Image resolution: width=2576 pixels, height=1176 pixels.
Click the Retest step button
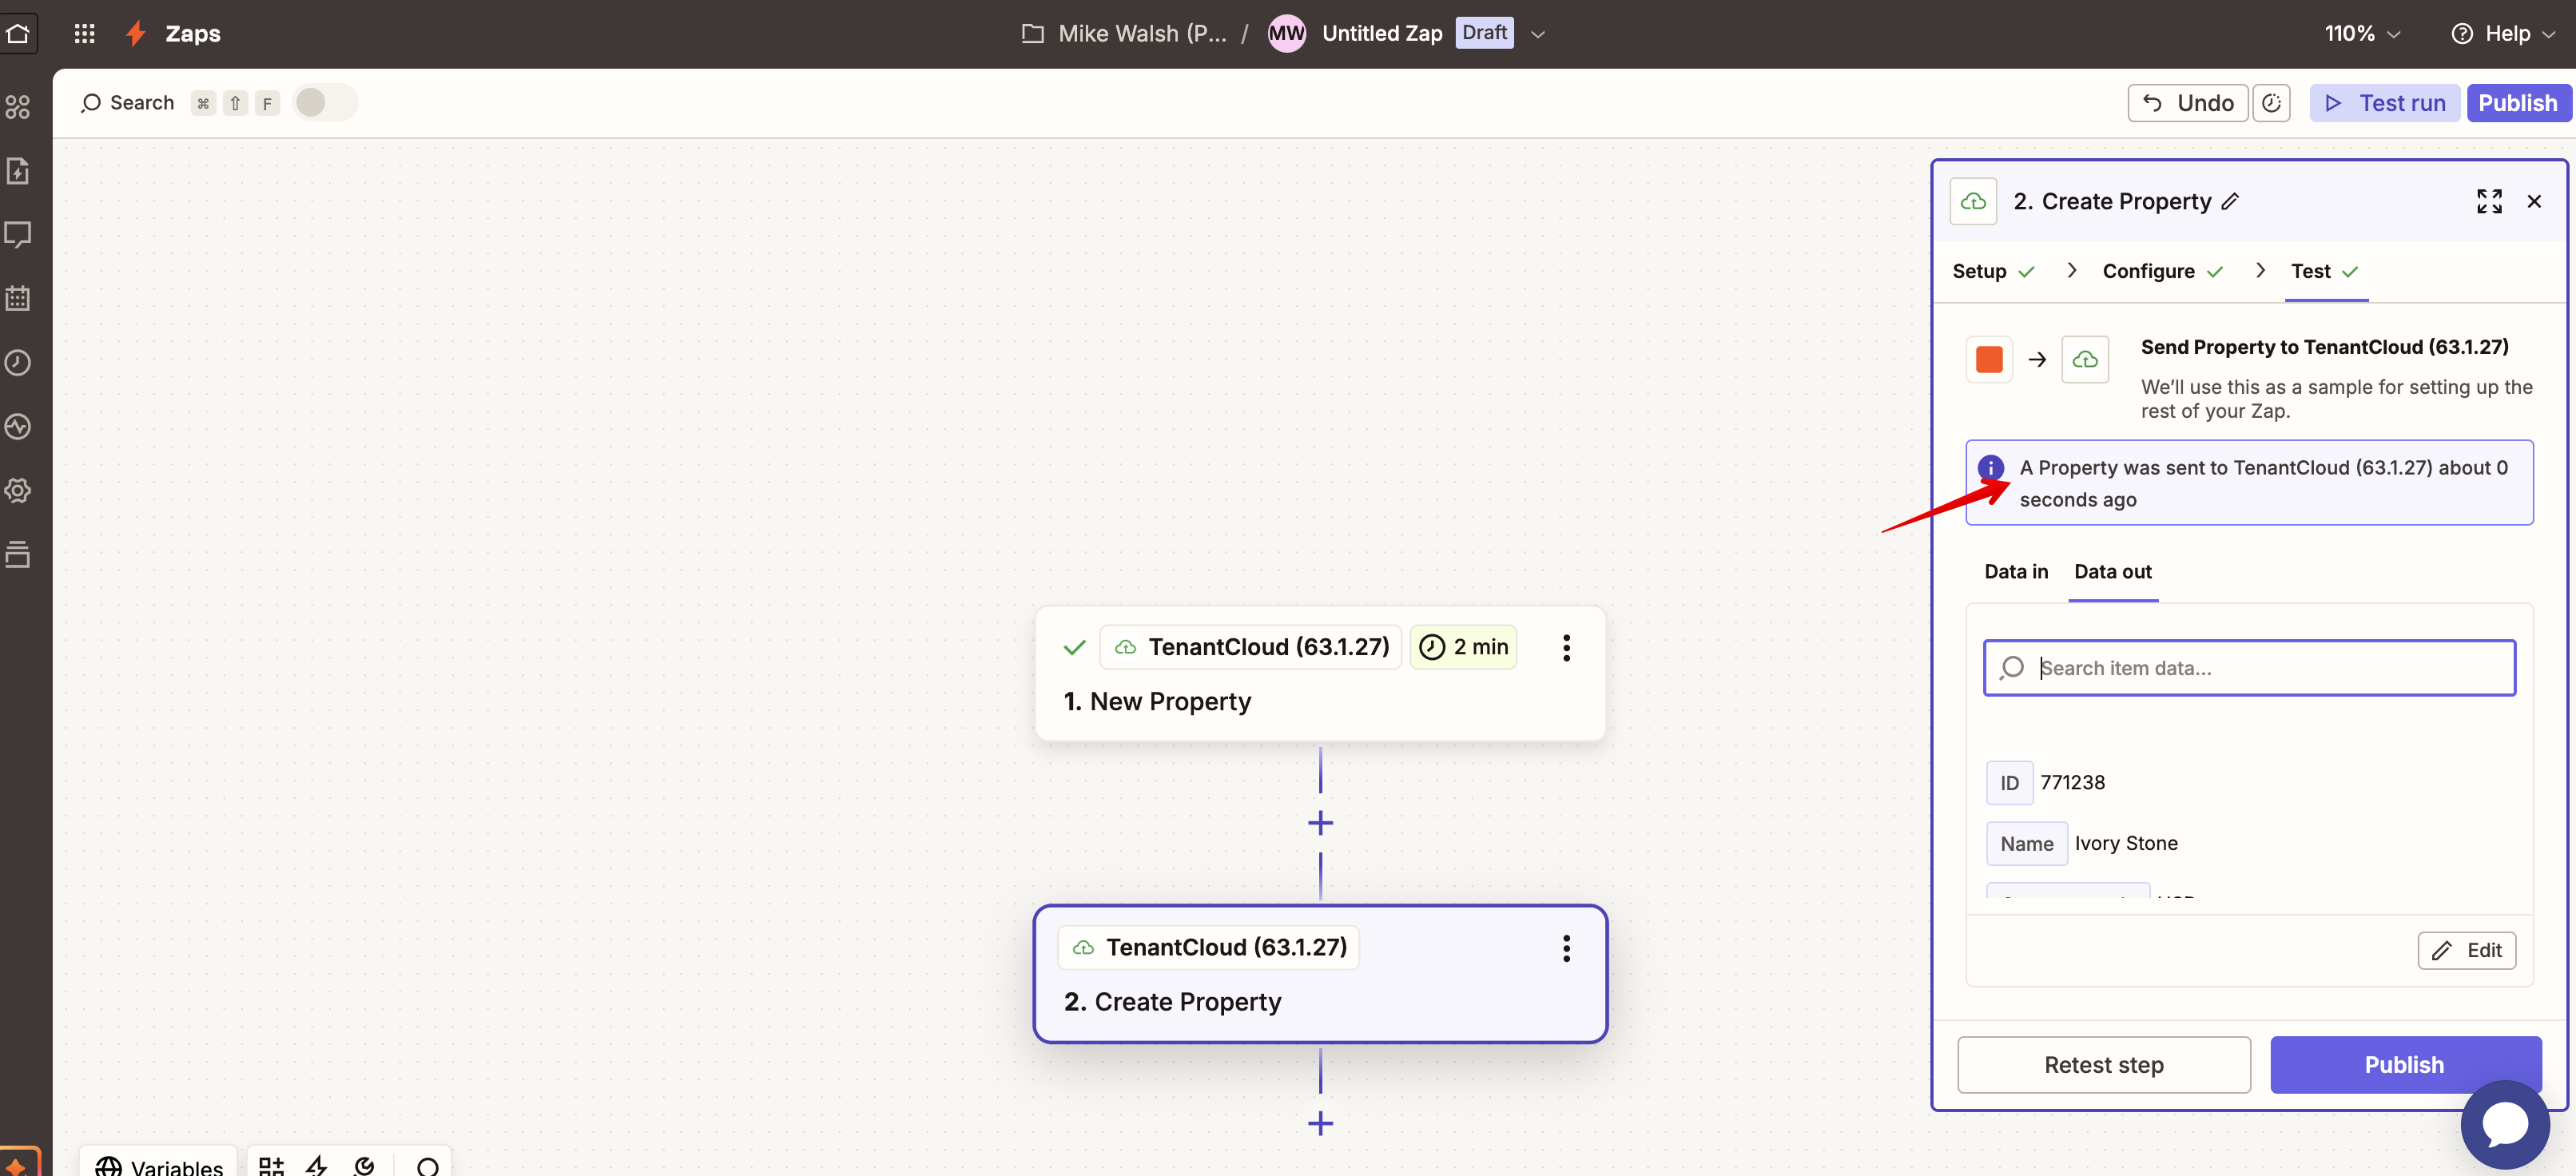2103,1064
